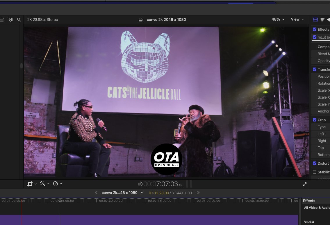Click the browser search magnifier icon
This screenshot has width=330, height=225.
[x=19, y=19]
